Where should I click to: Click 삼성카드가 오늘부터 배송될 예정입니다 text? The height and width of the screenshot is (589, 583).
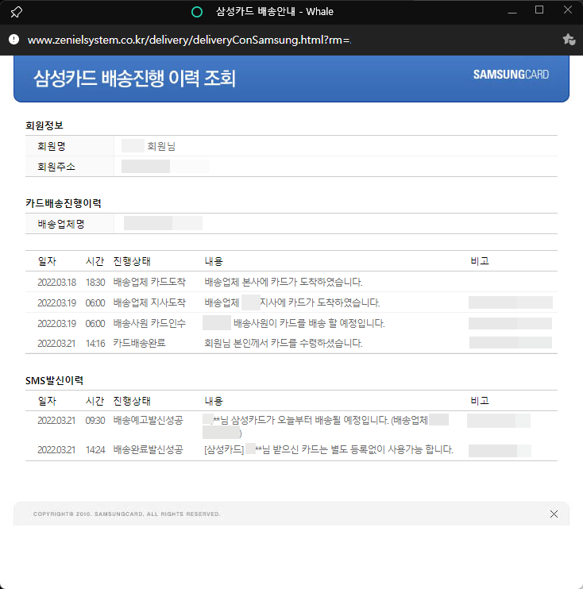[x=310, y=420]
